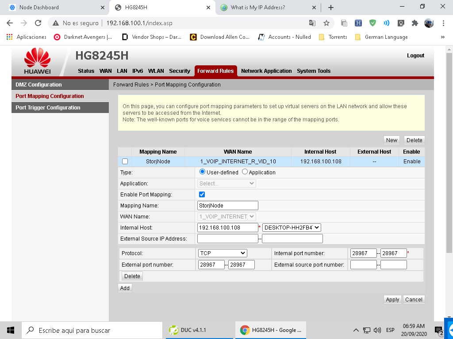Show hidden system tray icons
The width and height of the screenshot is (453, 339).
(x=356, y=330)
